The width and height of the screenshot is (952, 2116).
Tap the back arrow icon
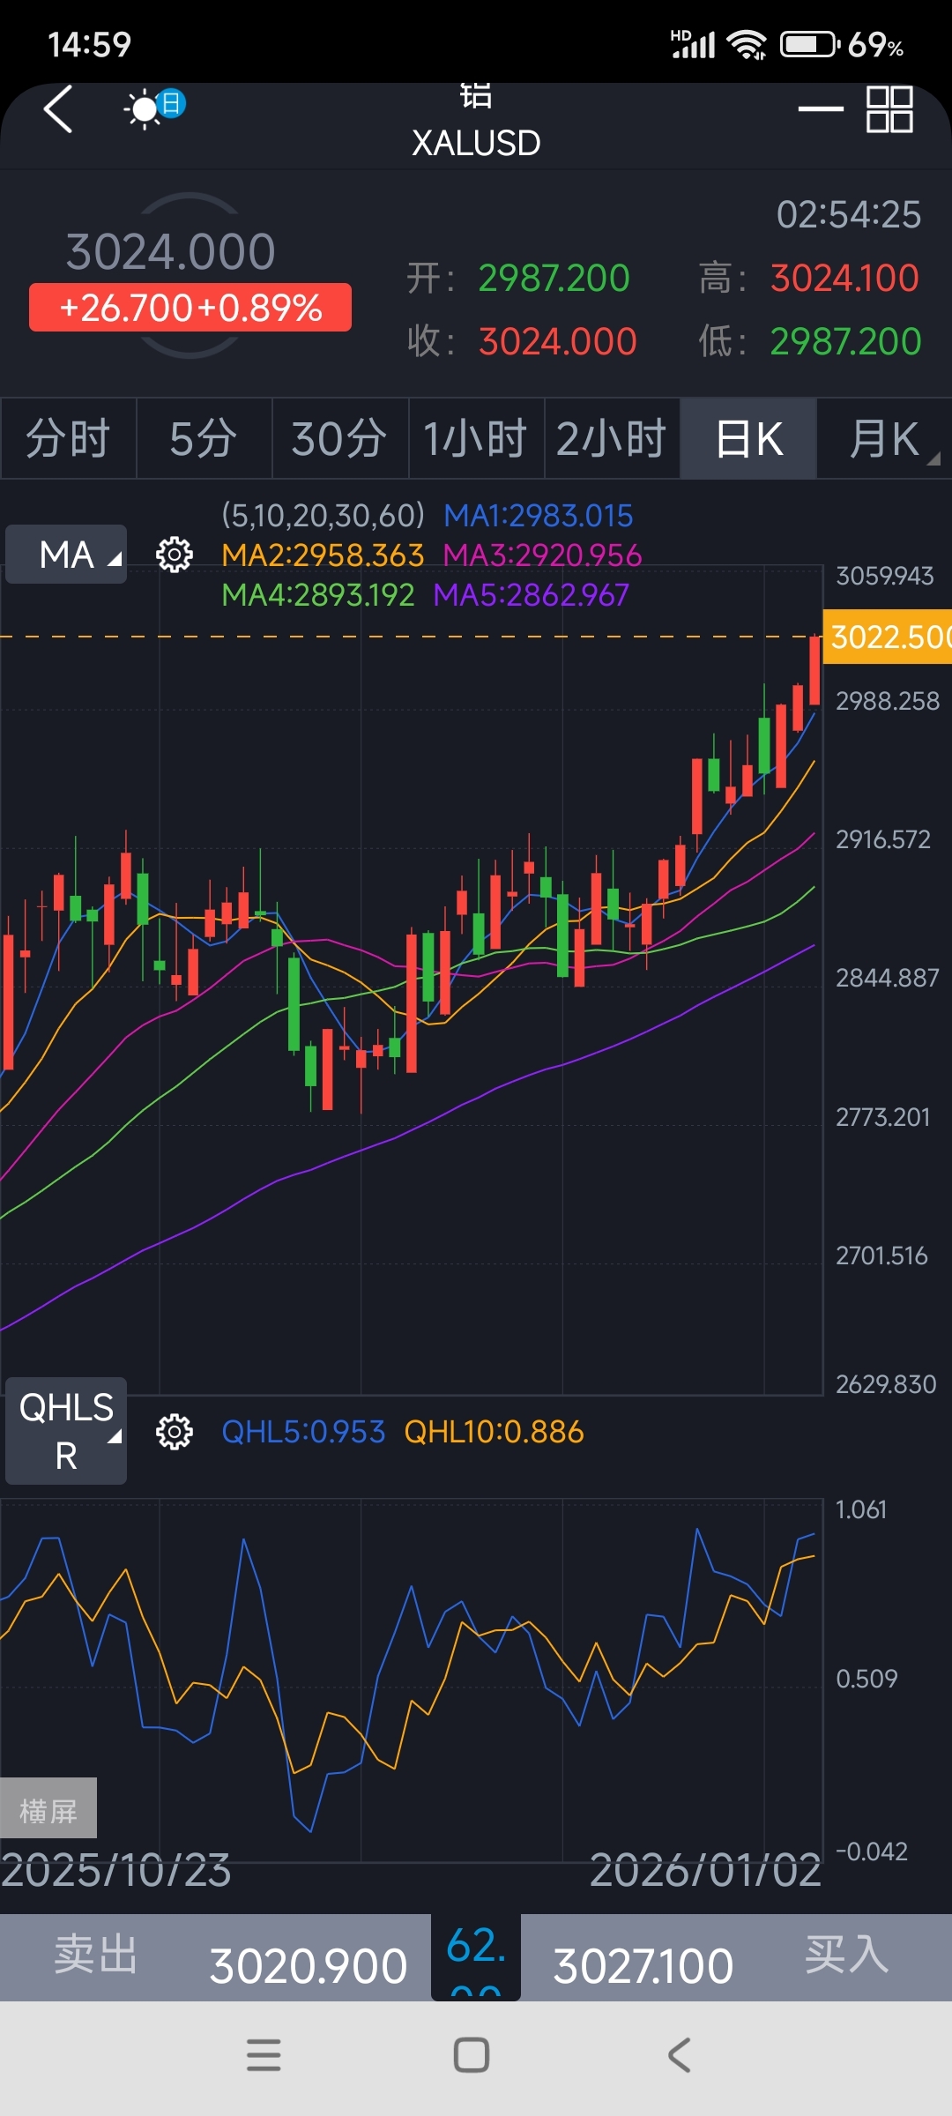click(x=58, y=110)
